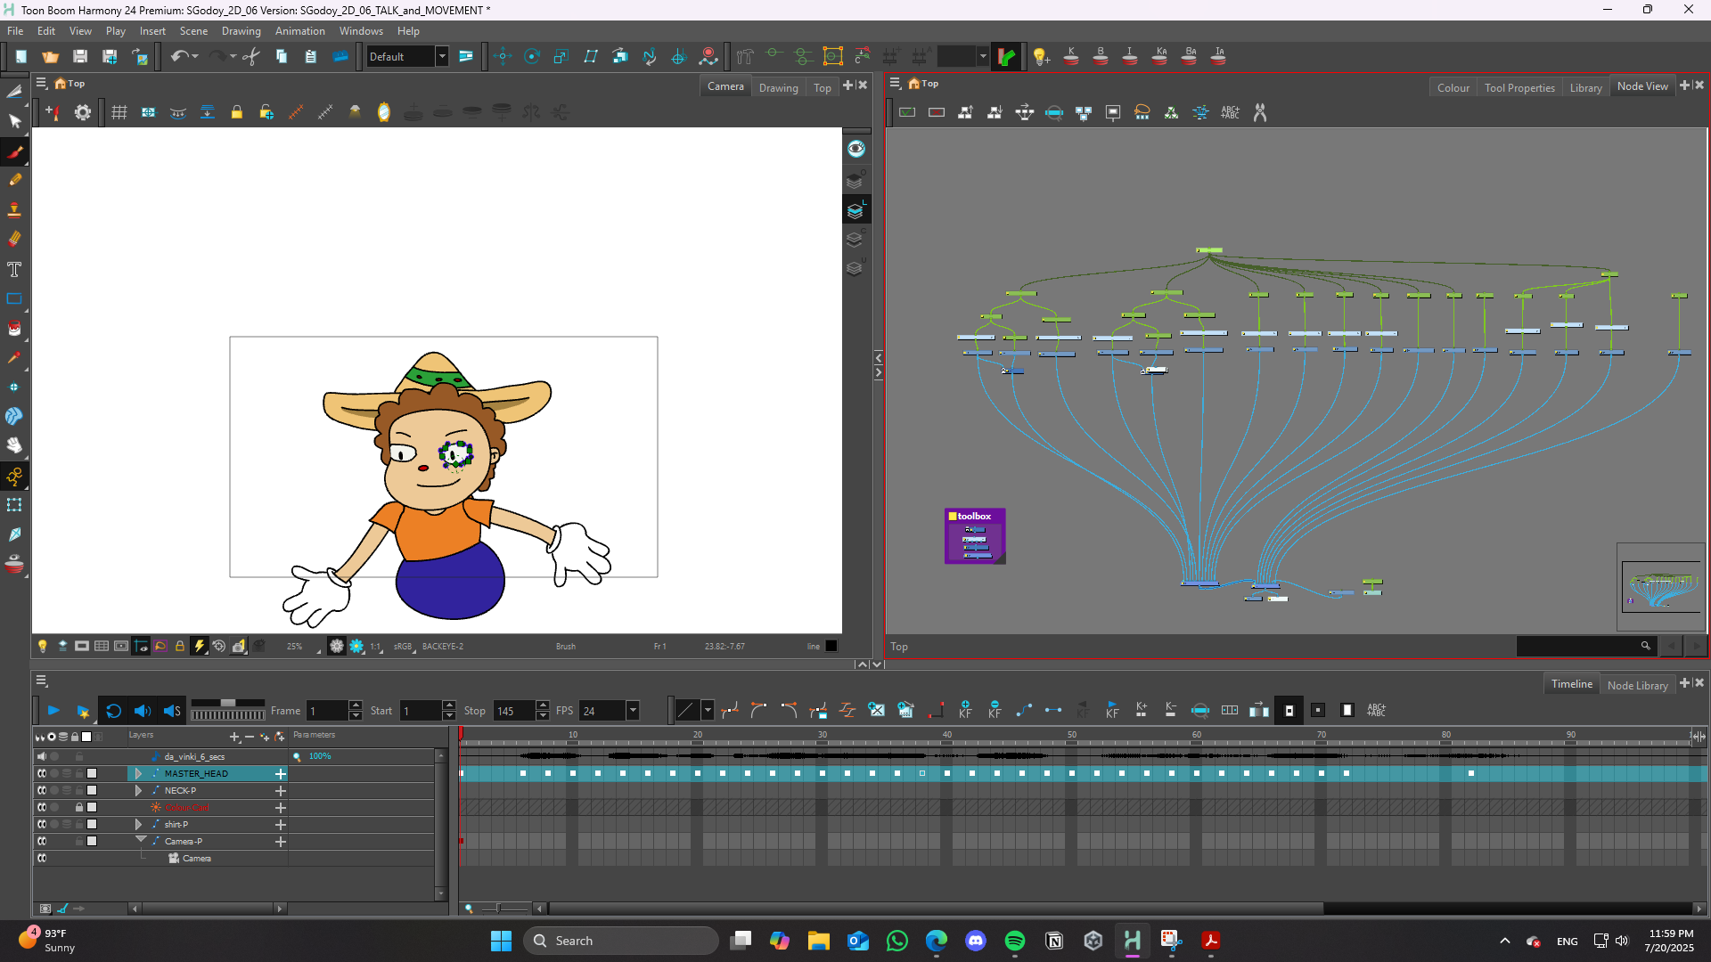Select the Text tool
The image size is (1711, 962).
14,269
